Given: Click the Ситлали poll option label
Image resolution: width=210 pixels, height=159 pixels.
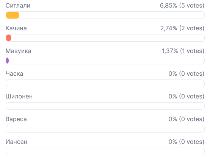Looking at the screenshot, I should [x=18, y=6].
